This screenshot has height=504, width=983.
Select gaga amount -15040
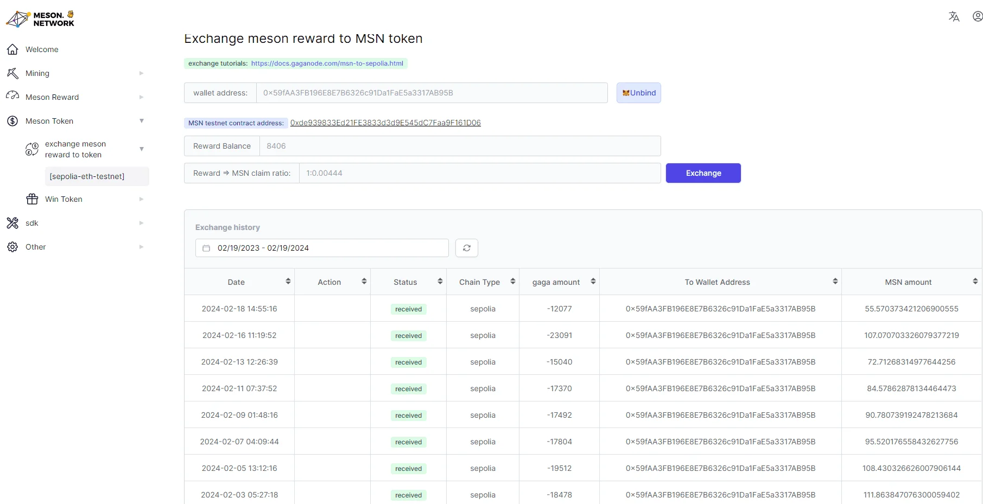tap(559, 362)
